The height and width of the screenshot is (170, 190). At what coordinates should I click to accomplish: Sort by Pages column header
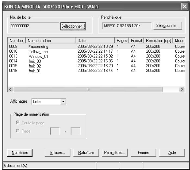pos(122,41)
